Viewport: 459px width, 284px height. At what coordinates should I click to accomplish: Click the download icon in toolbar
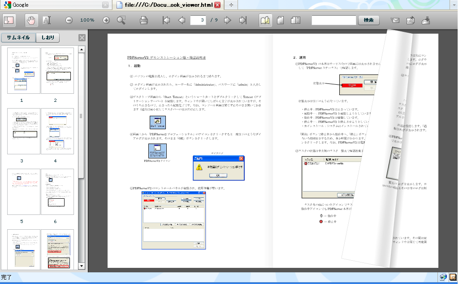(x=426, y=20)
